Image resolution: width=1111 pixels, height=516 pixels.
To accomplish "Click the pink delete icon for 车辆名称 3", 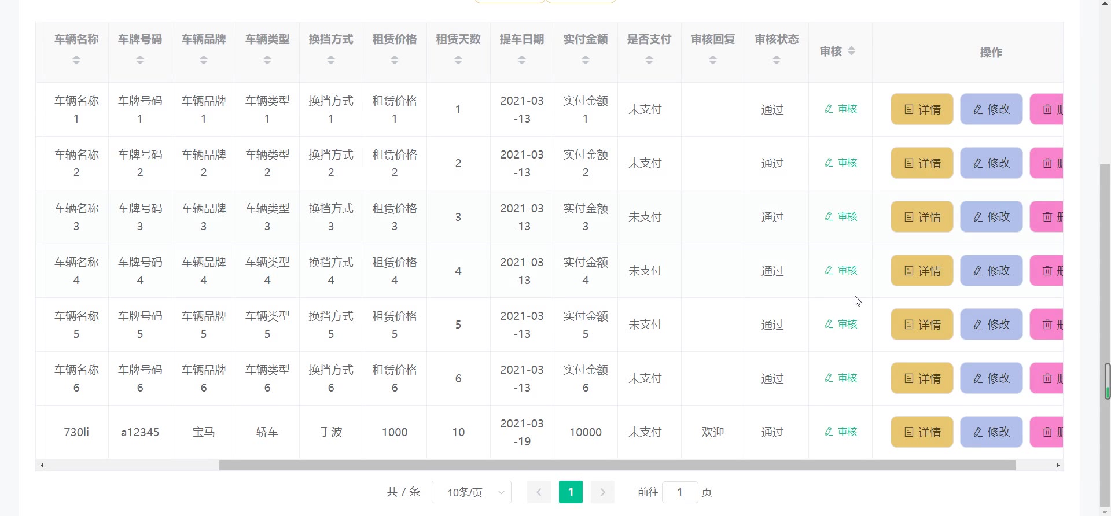I will (1047, 217).
